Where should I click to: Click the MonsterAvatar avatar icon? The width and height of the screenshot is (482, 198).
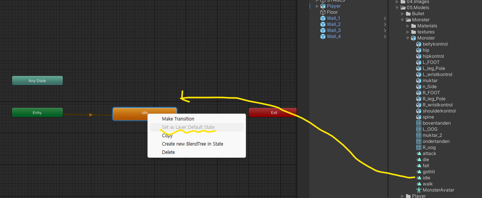[x=419, y=190]
